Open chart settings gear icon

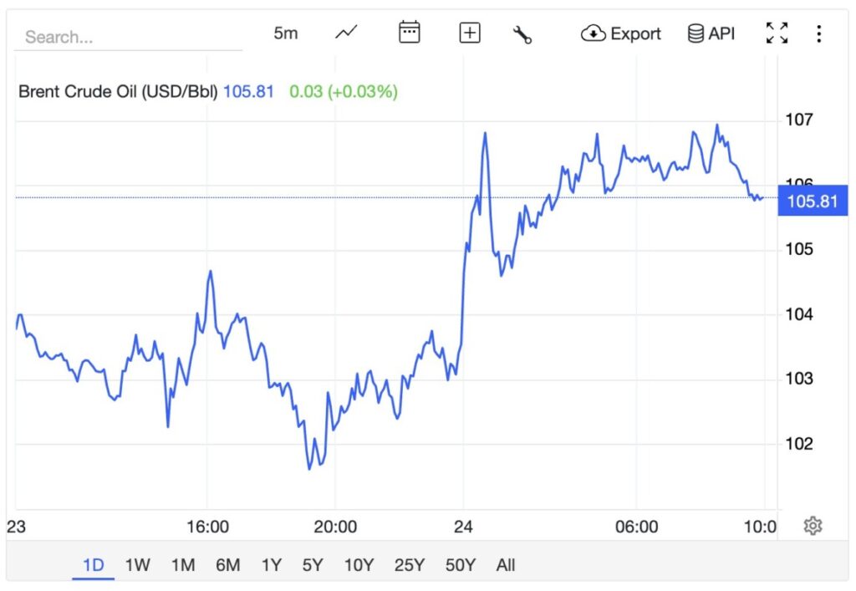pos(813,526)
